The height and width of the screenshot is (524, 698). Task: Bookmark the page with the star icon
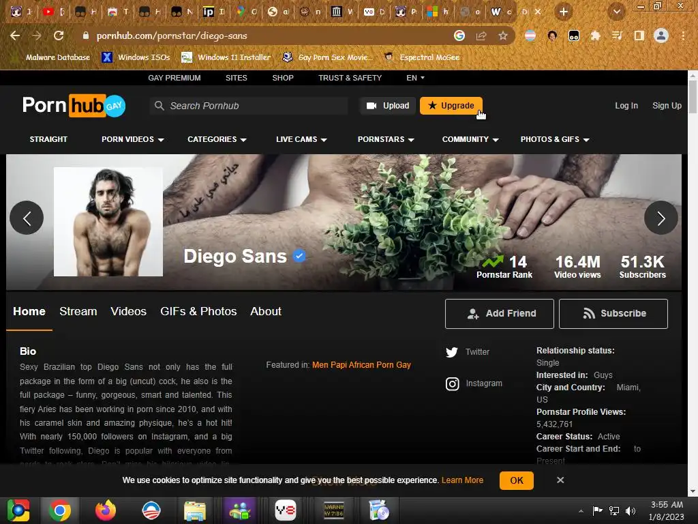pyautogui.click(x=503, y=35)
